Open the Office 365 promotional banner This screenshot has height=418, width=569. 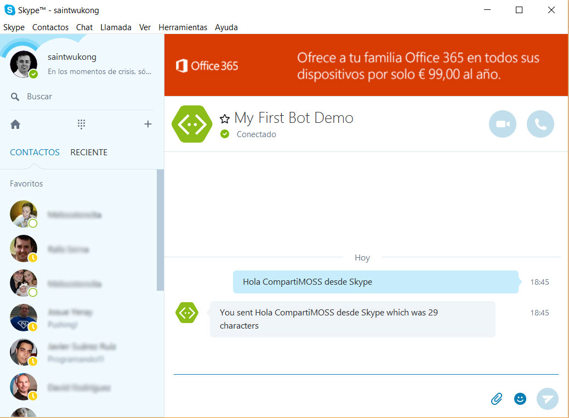(x=366, y=65)
